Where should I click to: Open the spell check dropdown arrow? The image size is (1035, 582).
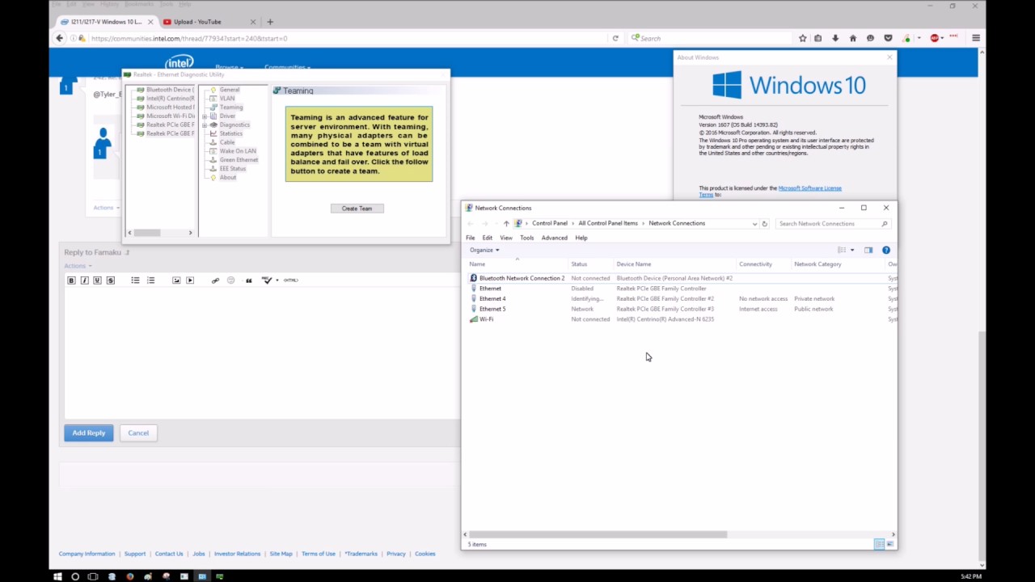coord(277,280)
